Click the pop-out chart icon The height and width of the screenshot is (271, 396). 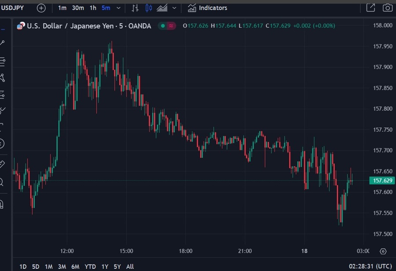[x=370, y=7]
